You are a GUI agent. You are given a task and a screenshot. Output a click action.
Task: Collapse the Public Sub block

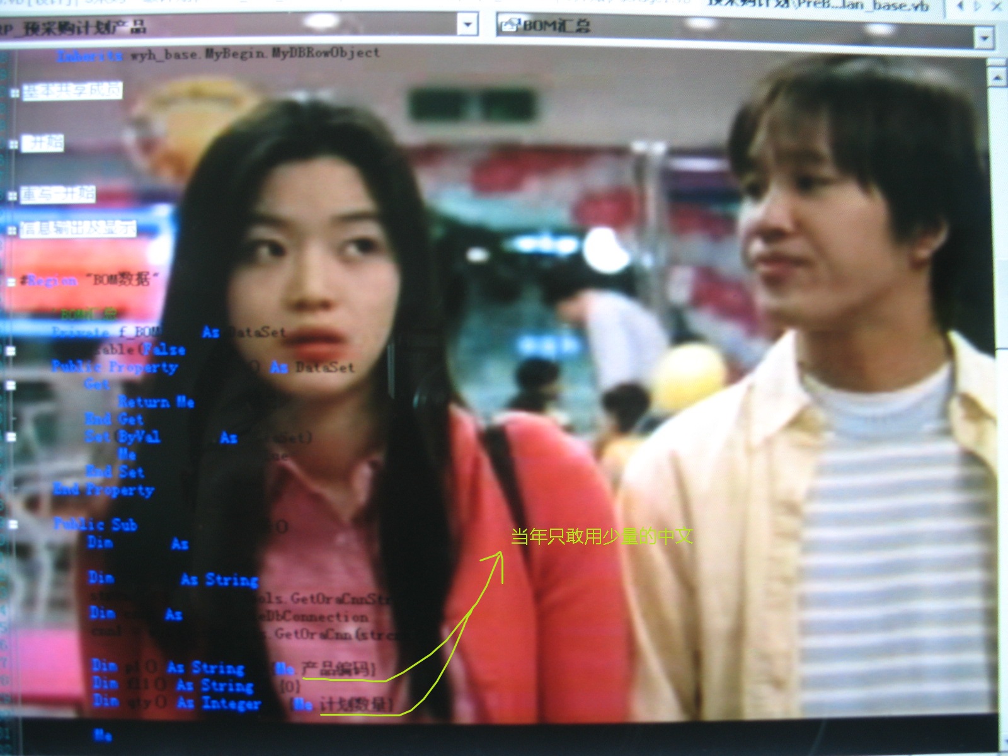[12, 524]
